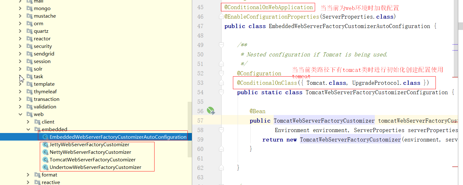Fold the code block at line 54

click(221, 92)
